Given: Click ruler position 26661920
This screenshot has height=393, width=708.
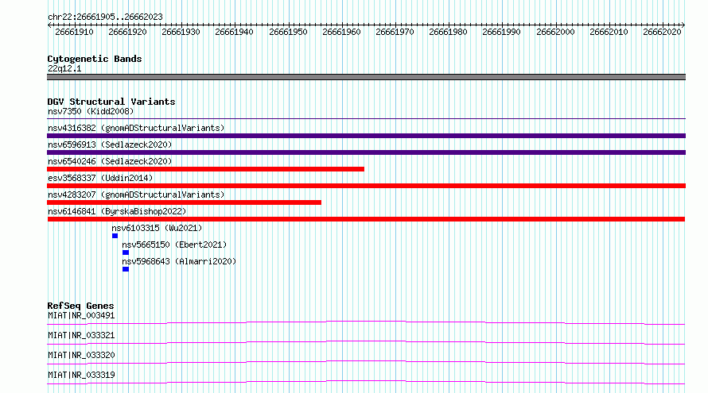Looking at the screenshot, I should (x=127, y=32).
